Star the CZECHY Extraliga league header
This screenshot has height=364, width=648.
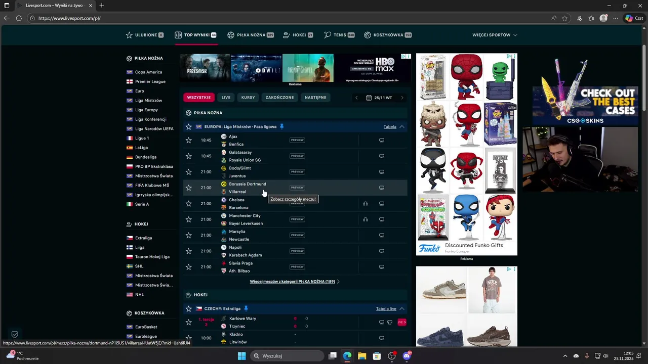(189, 309)
